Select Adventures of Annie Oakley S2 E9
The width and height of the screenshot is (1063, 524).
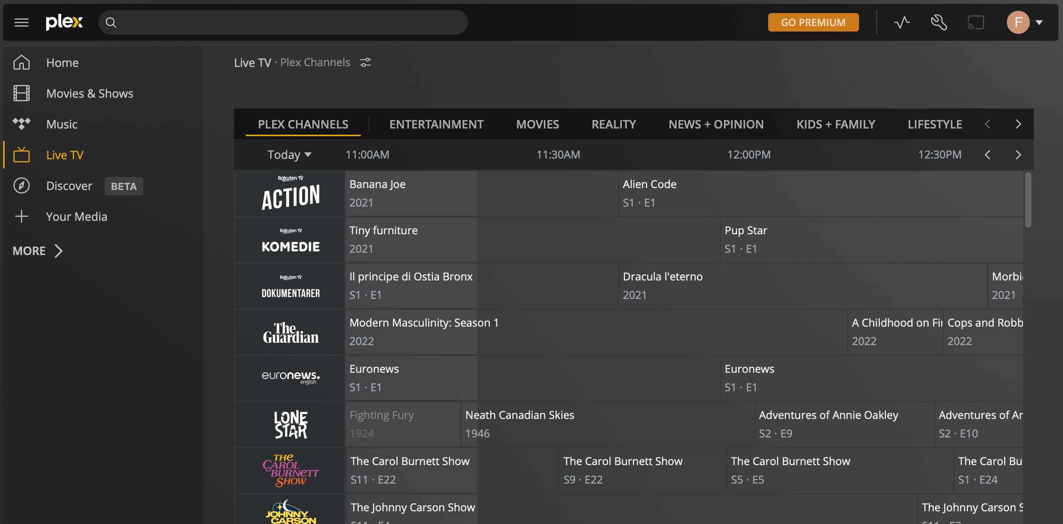coord(844,425)
